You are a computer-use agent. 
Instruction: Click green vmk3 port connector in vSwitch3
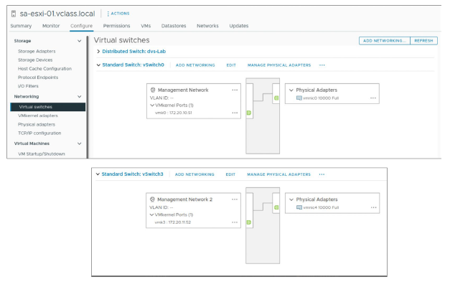point(249,222)
